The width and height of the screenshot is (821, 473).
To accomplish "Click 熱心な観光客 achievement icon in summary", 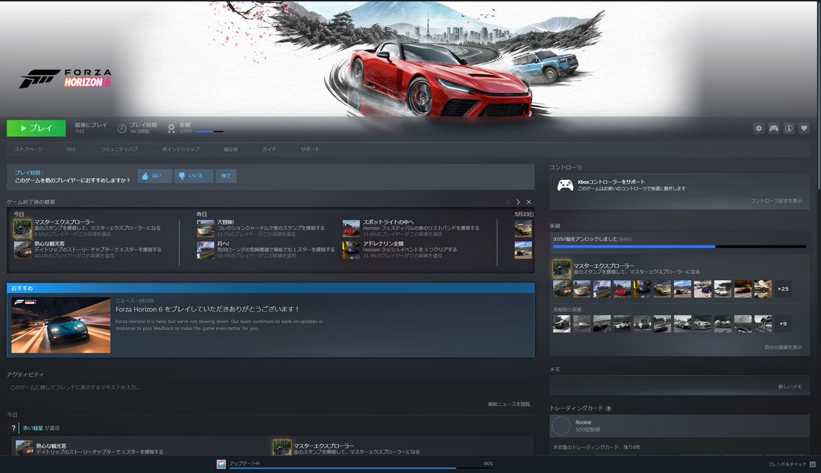I will (23, 250).
